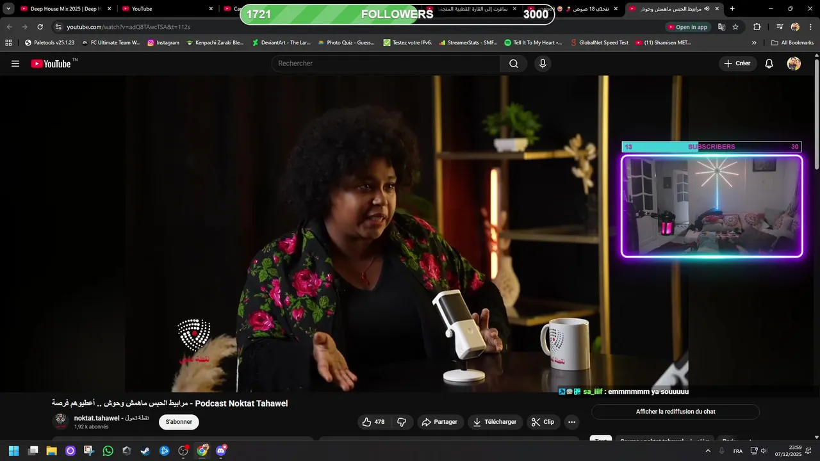
Task: Open File Explorer from the taskbar
Action: click(x=51, y=451)
